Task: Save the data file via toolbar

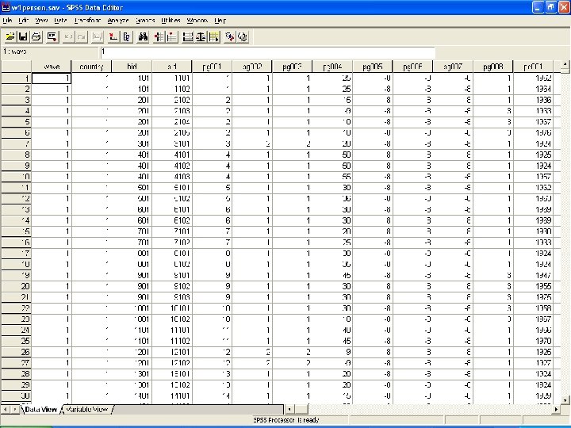Action: (23, 36)
